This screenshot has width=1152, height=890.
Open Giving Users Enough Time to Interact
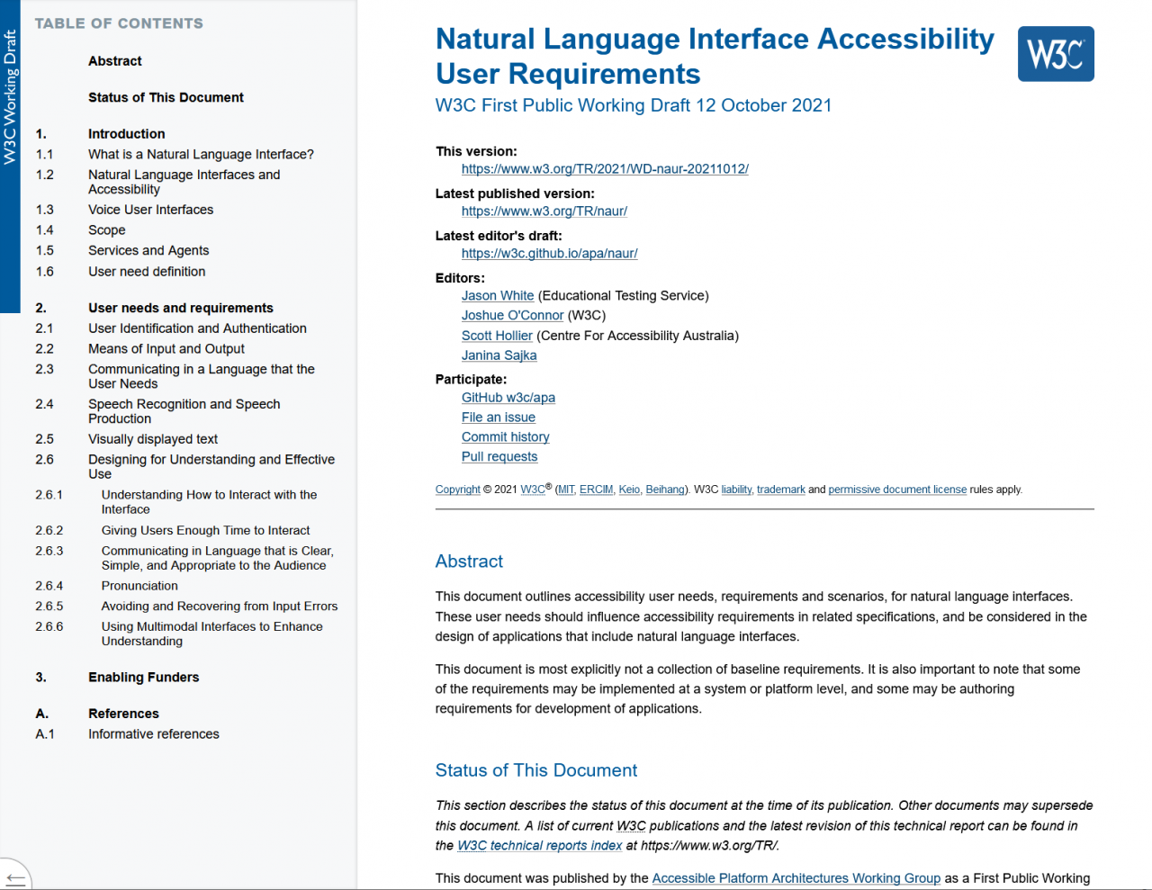point(205,531)
